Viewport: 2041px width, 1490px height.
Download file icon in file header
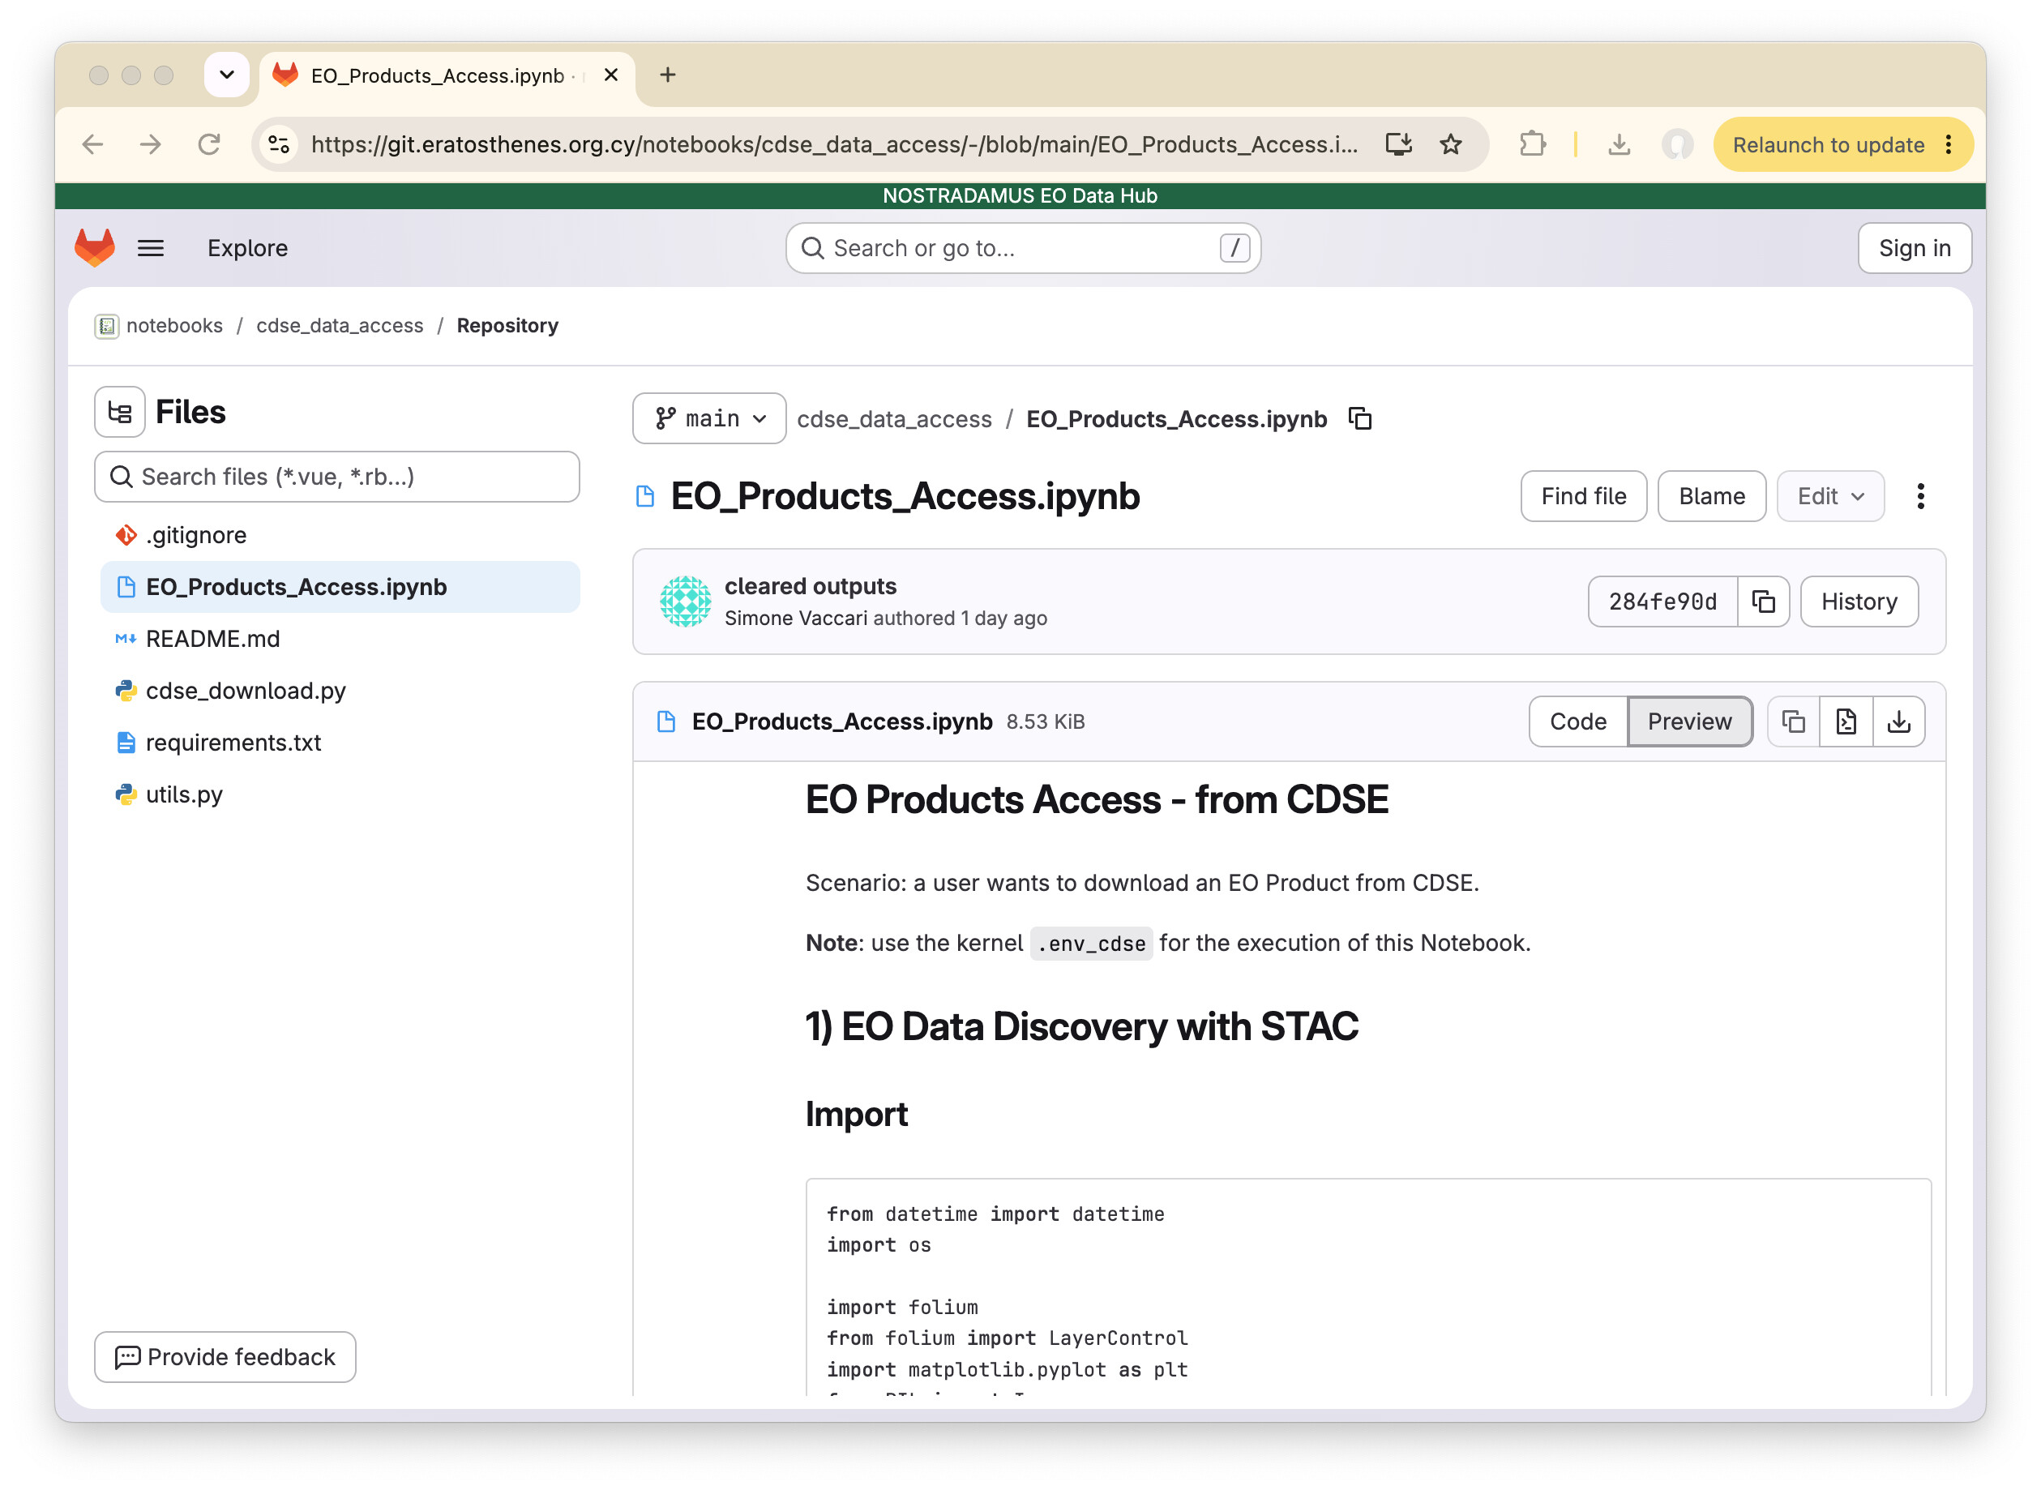click(x=1898, y=721)
